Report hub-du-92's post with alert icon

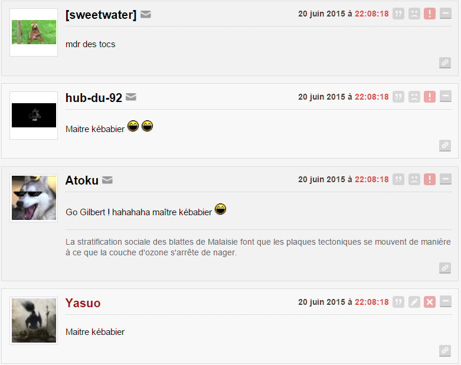click(x=430, y=97)
